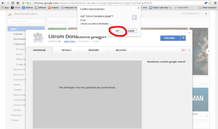Open the Apps bookmarks shortcut
Viewport: 218px width, 129px height.
click(5, 8)
